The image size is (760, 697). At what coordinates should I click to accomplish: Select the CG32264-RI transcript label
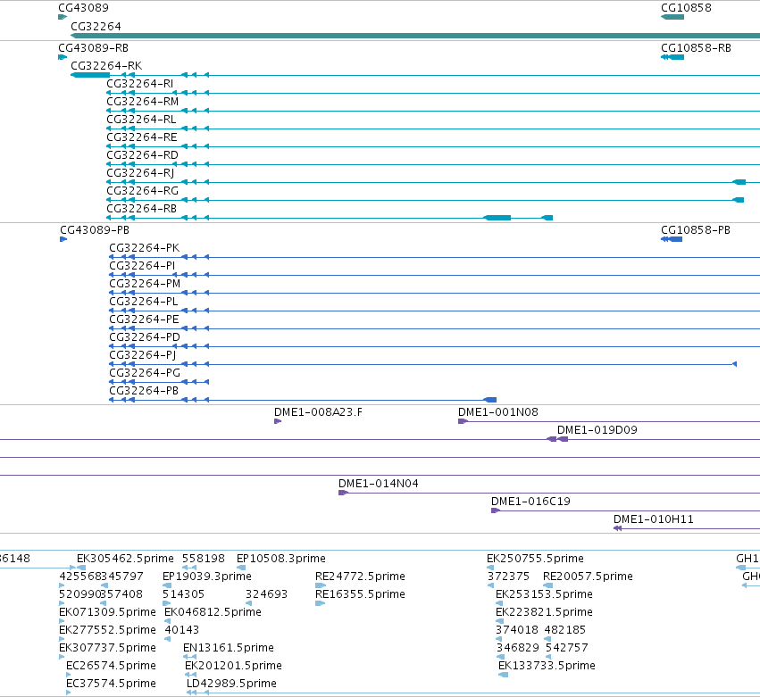tap(139, 84)
